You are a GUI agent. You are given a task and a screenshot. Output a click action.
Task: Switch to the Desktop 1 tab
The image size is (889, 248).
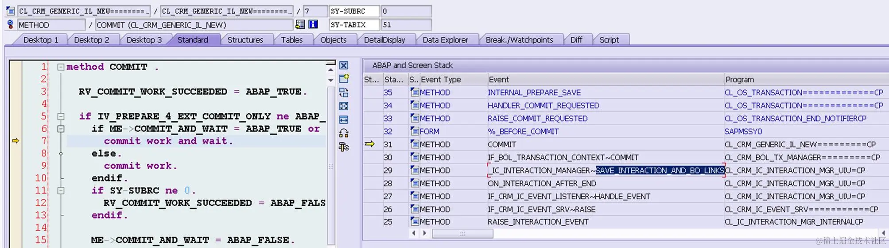(41, 40)
